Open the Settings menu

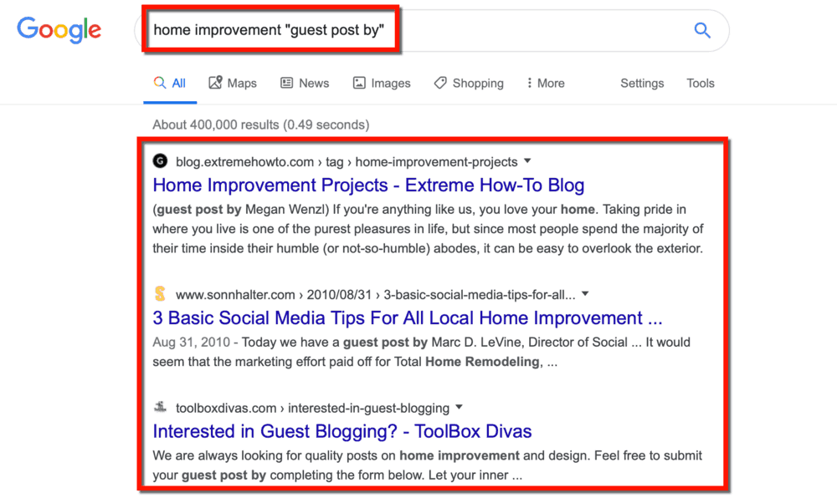coord(642,83)
